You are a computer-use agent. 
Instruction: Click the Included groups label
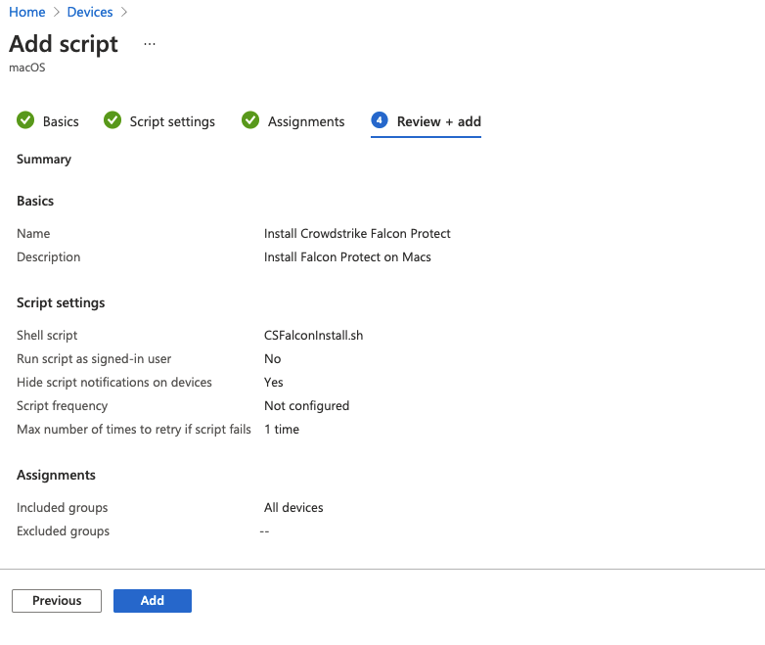click(x=62, y=507)
